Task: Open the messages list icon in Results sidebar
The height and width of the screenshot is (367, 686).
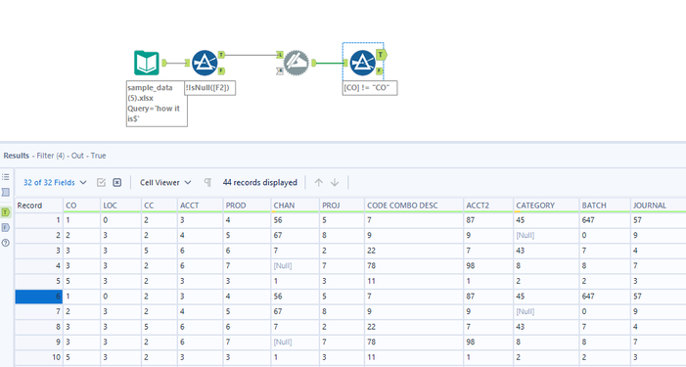Action: click(x=6, y=177)
